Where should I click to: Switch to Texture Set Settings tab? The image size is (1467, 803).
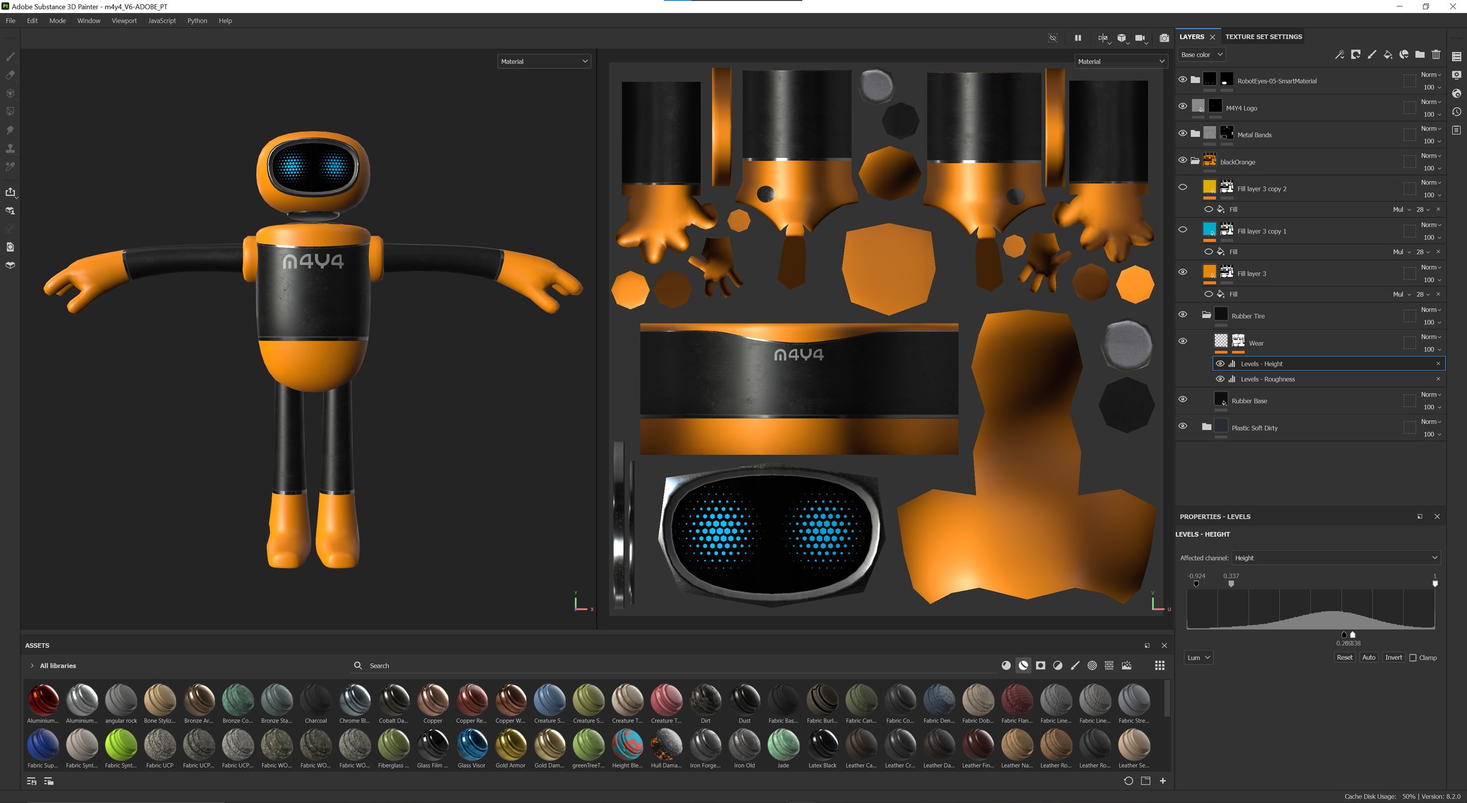pos(1263,36)
